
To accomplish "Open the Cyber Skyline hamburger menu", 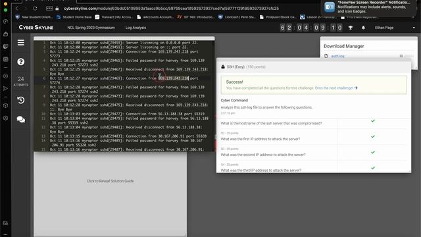I will [20, 42].
